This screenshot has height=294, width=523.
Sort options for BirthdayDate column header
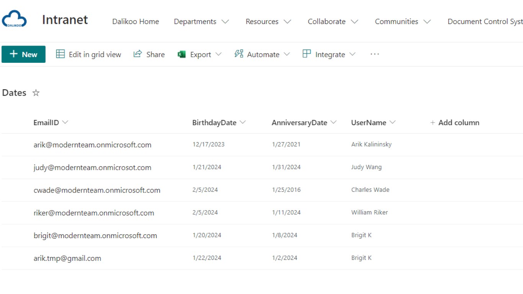(242, 122)
